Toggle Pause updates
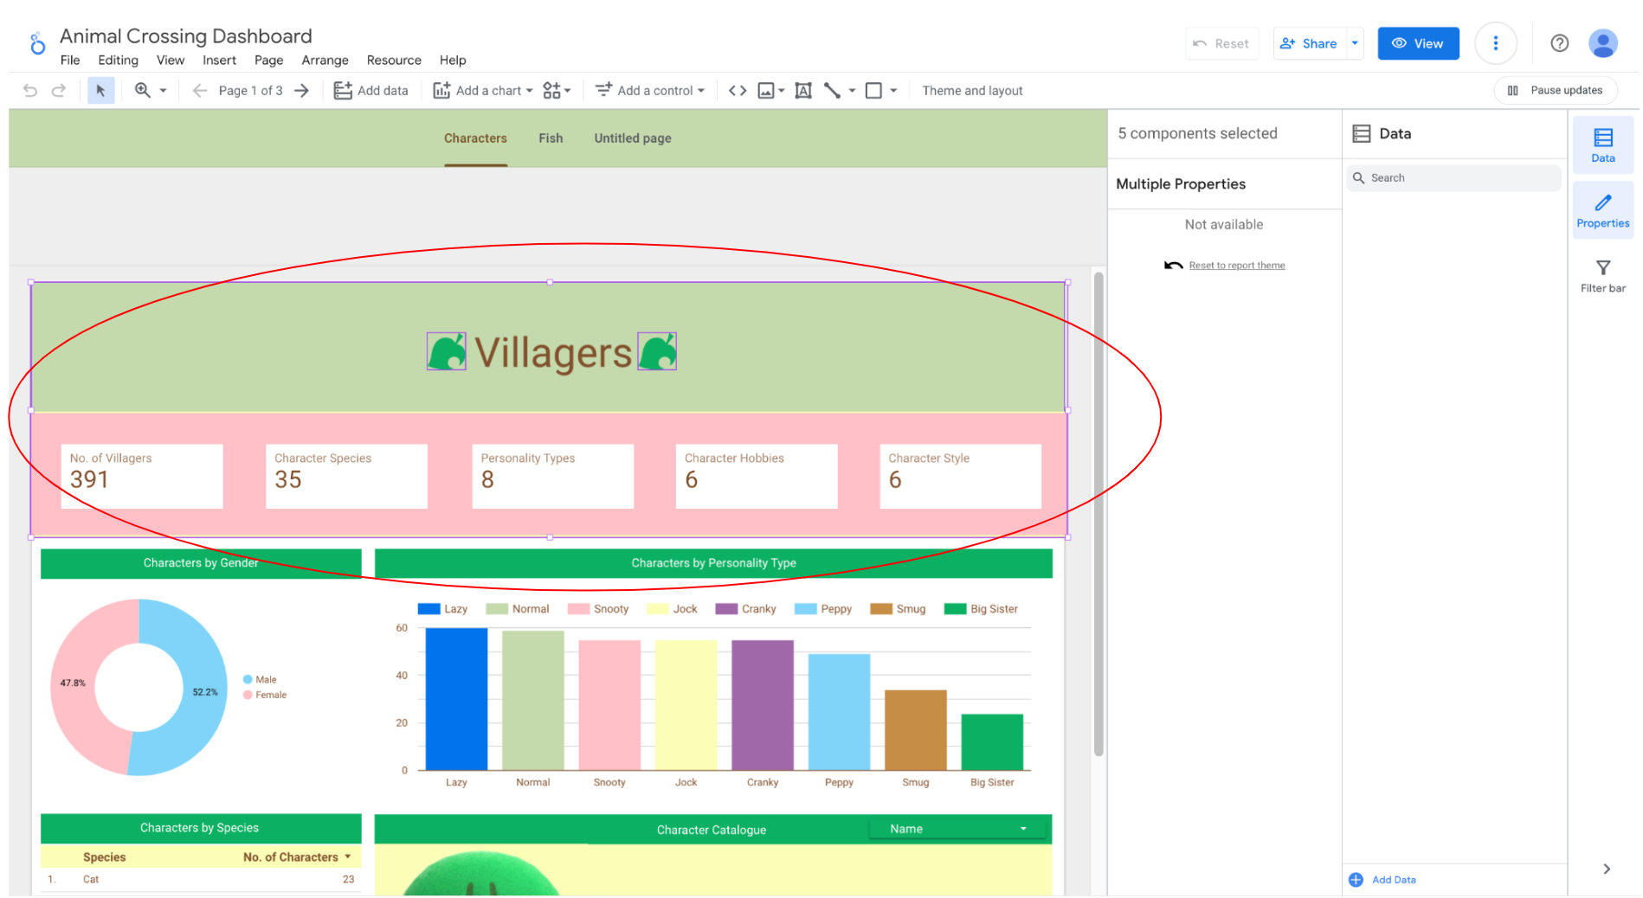This screenshot has height=898, width=1643. coord(1555,91)
